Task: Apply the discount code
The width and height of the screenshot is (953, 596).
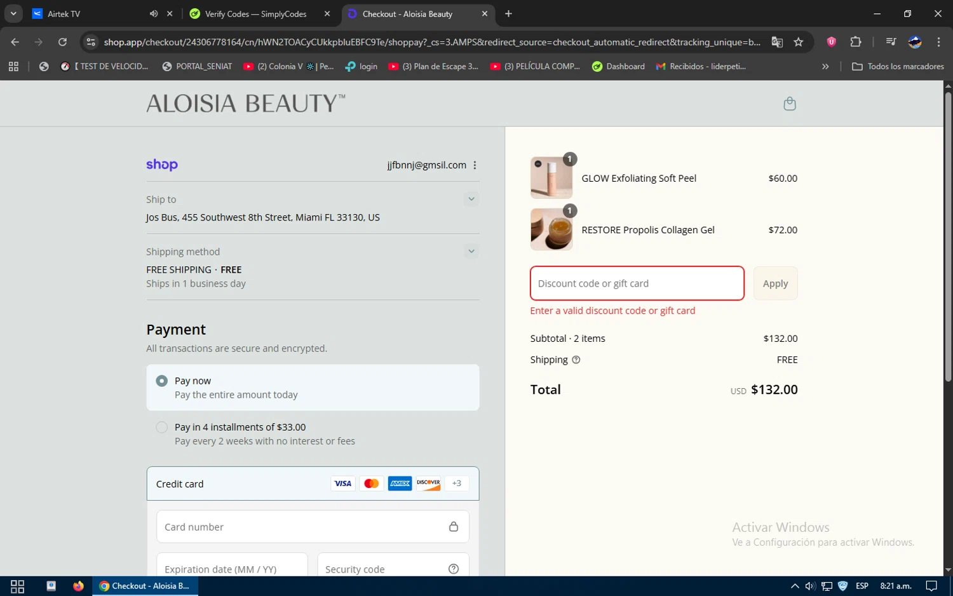Action: (775, 283)
